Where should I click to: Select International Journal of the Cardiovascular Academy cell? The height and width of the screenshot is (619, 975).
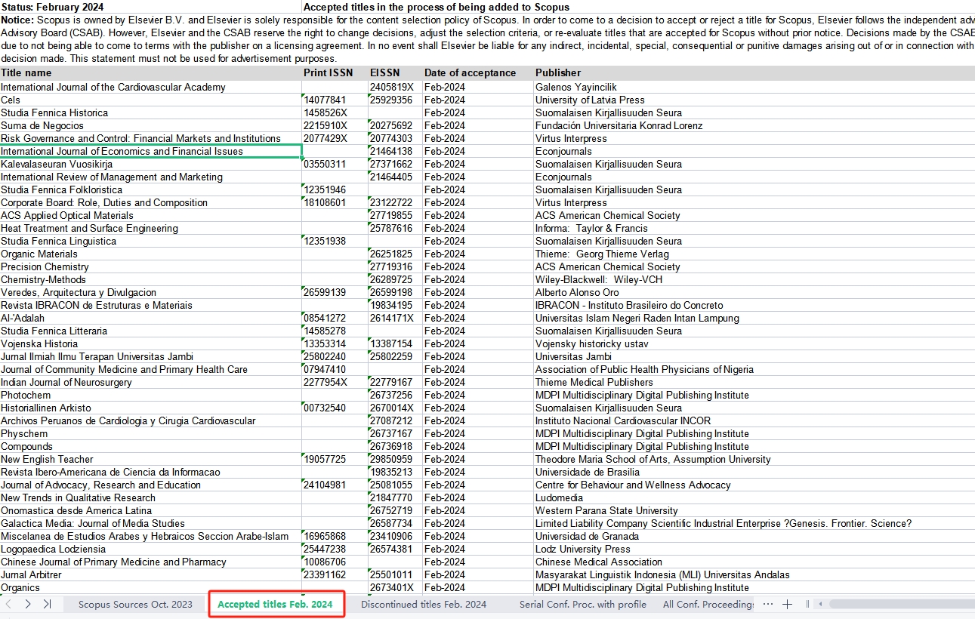pyautogui.click(x=151, y=87)
